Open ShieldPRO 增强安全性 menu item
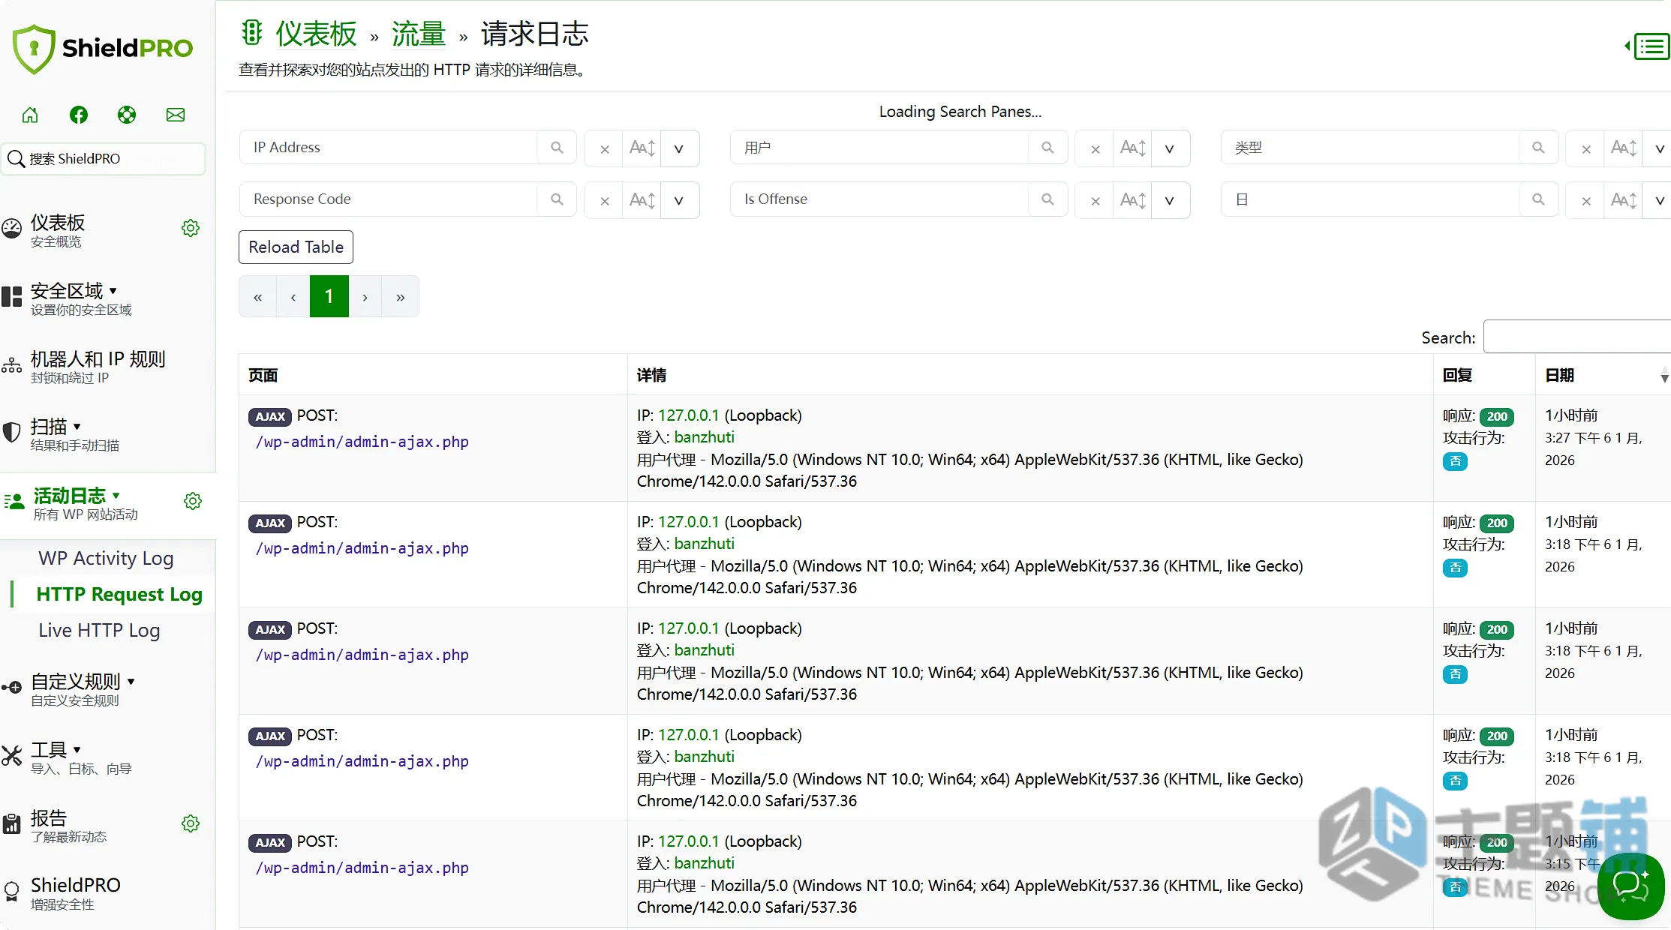Screen dimensions: 1671x930 pyautogui.click(x=75, y=893)
